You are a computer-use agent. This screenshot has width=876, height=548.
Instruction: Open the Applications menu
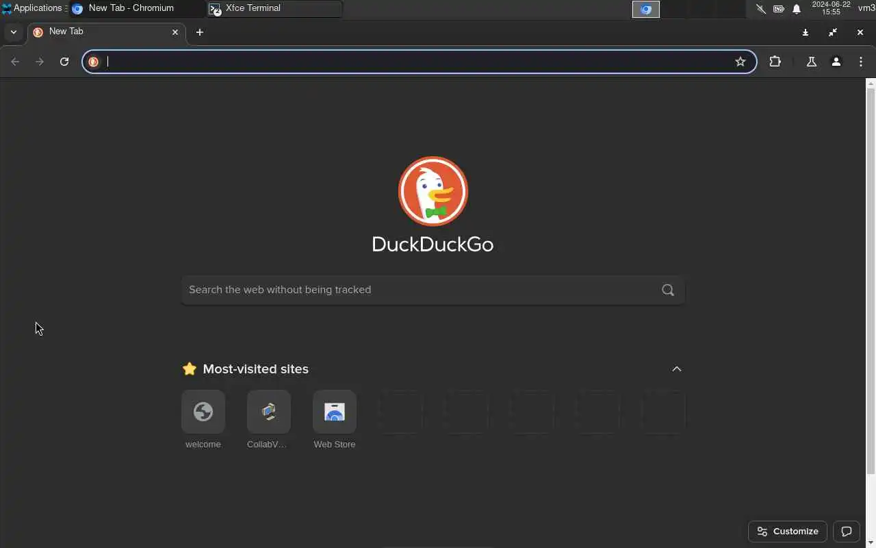33,8
